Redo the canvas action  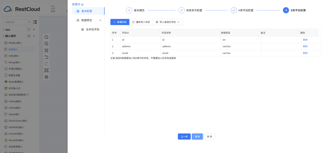pos(46,64)
